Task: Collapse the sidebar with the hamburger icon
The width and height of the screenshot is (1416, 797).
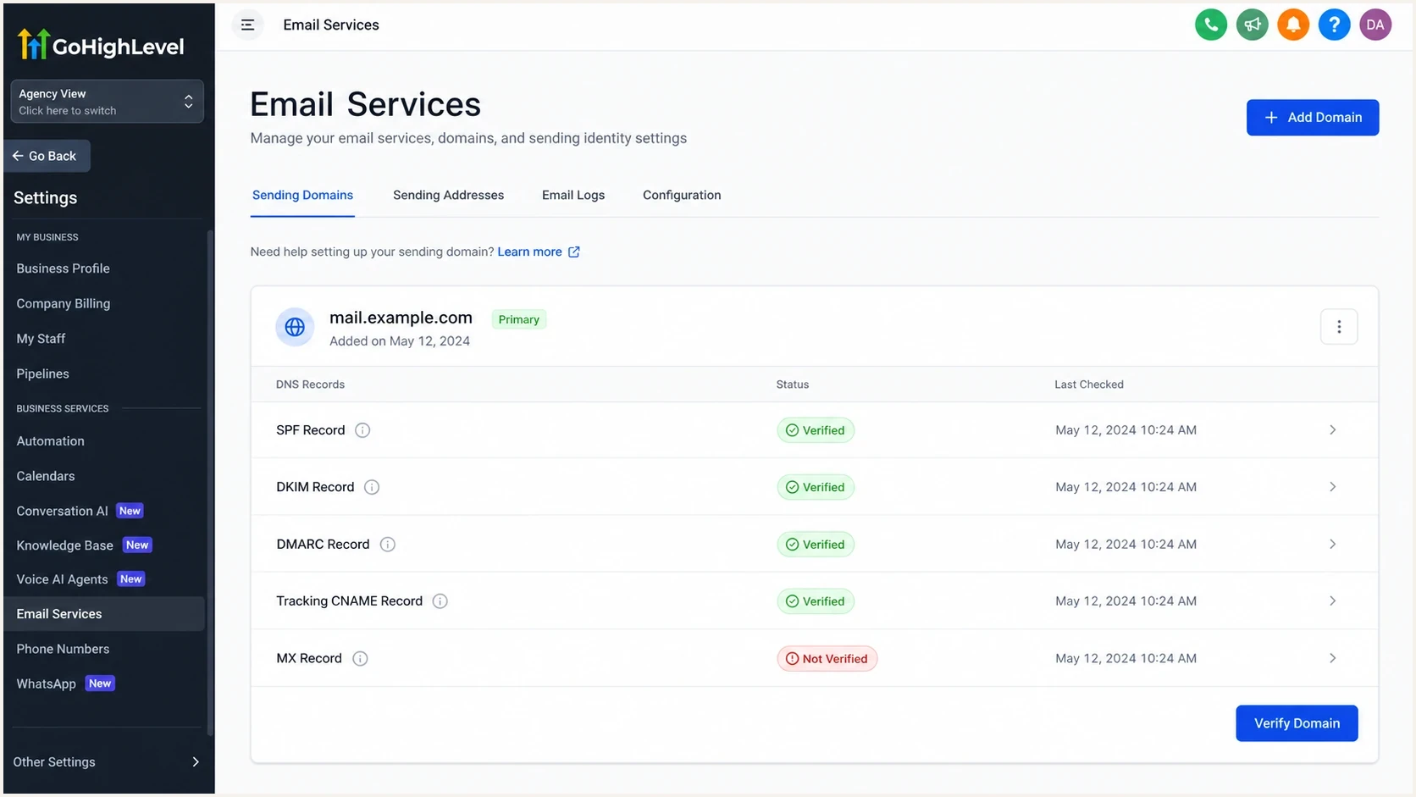Action: click(x=247, y=25)
